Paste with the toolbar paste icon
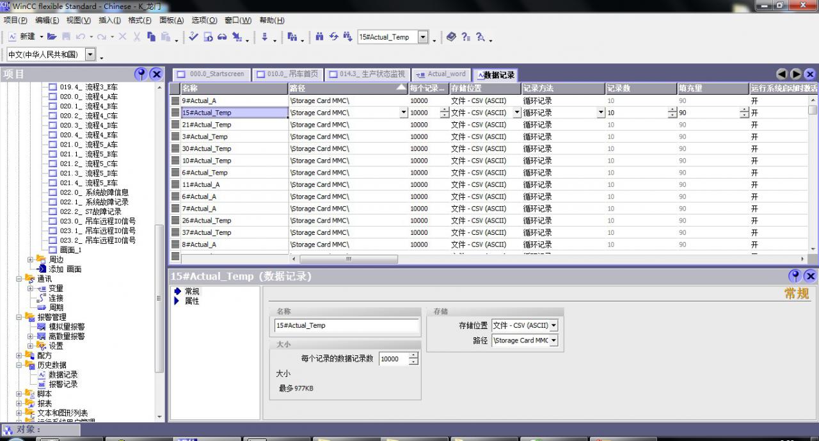 [166, 37]
